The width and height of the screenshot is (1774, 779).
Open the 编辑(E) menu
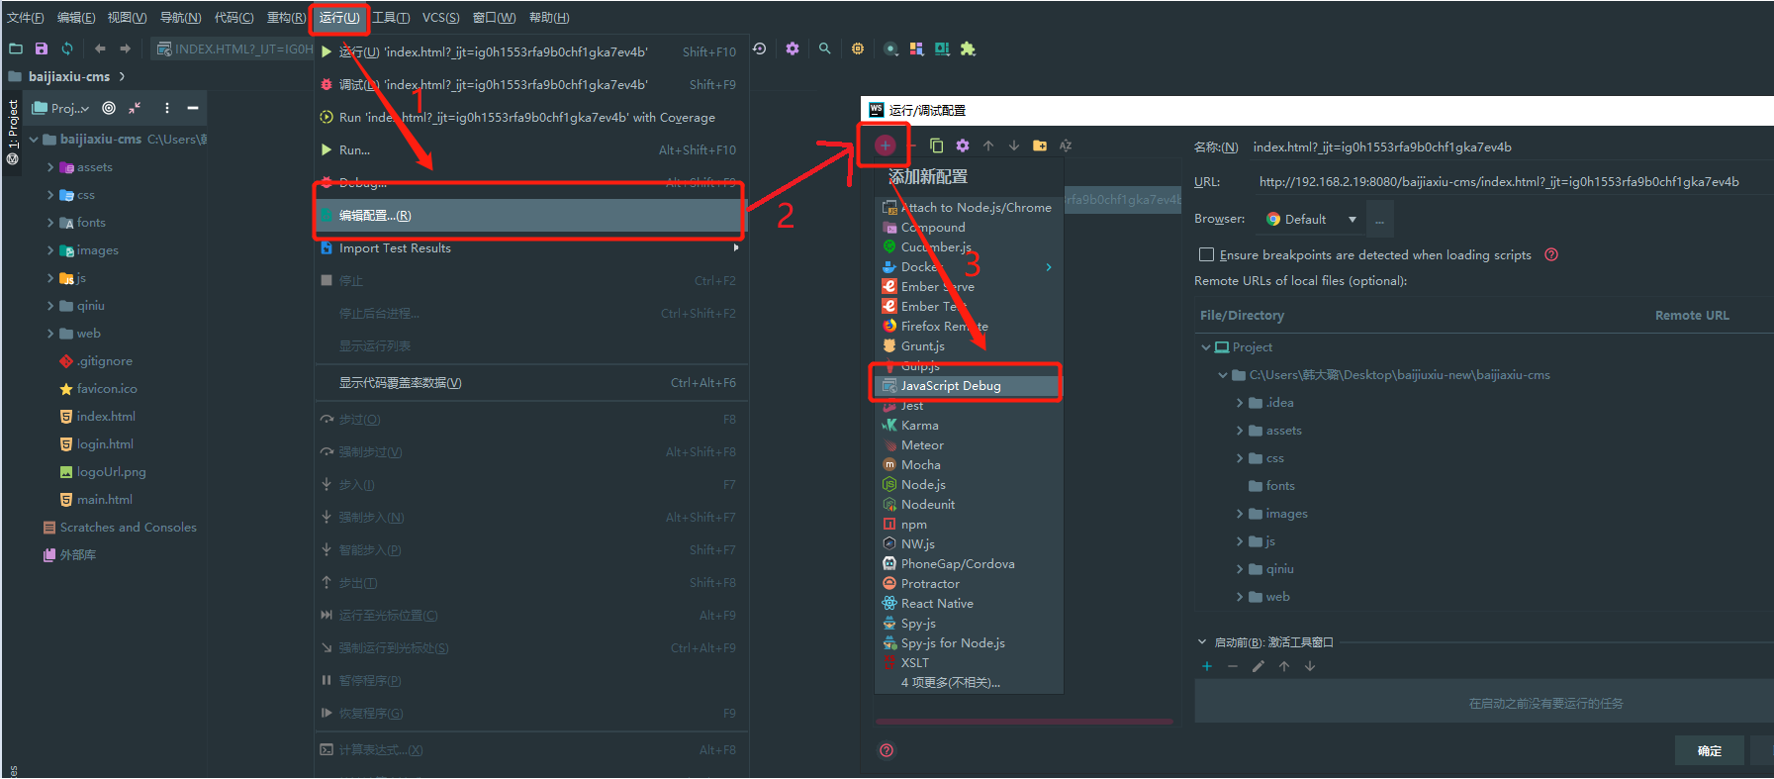coord(76,18)
